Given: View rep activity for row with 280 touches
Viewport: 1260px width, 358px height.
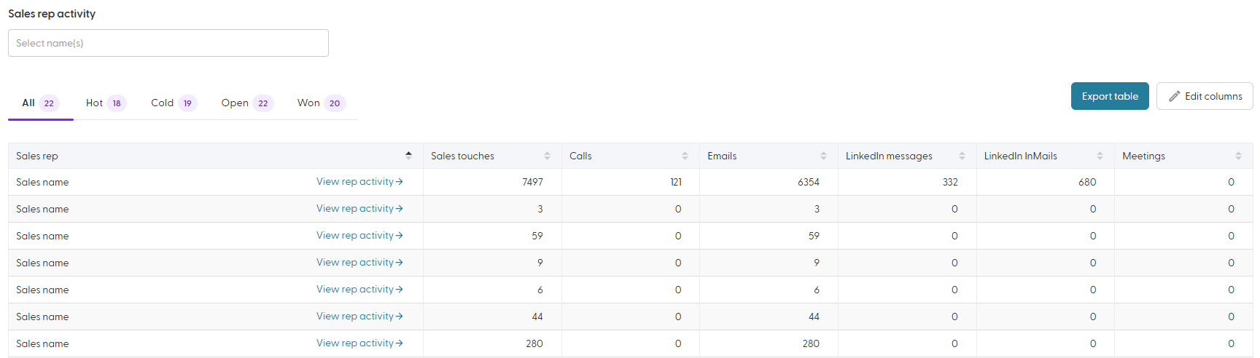Looking at the screenshot, I should (359, 343).
